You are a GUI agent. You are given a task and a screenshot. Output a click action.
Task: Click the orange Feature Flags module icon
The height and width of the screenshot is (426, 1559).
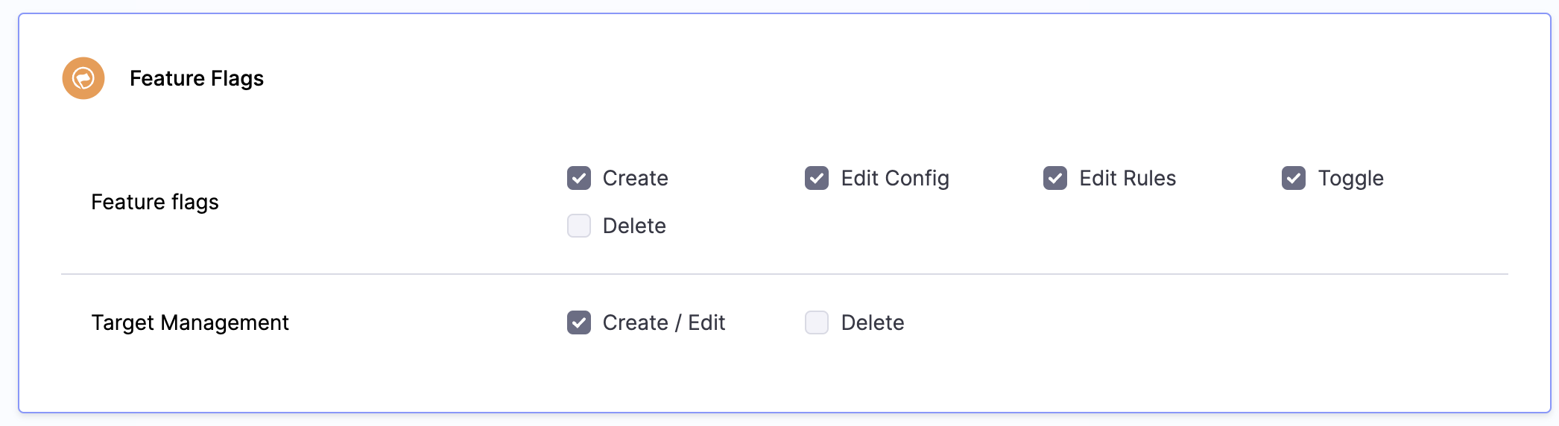(x=83, y=78)
